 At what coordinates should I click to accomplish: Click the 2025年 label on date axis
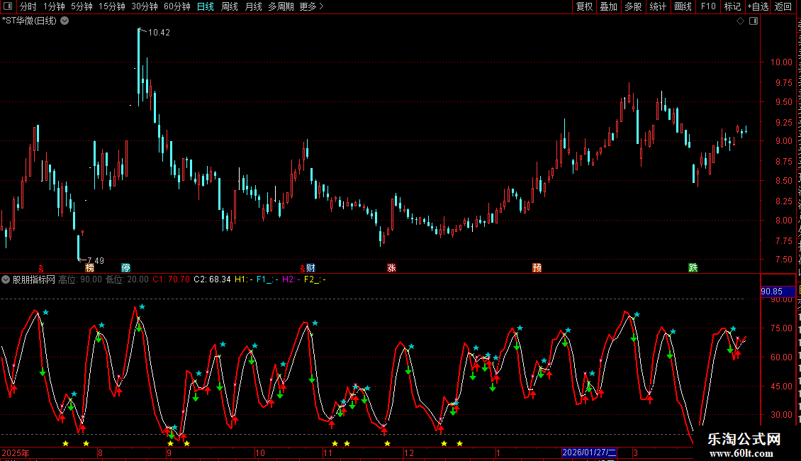[16, 452]
